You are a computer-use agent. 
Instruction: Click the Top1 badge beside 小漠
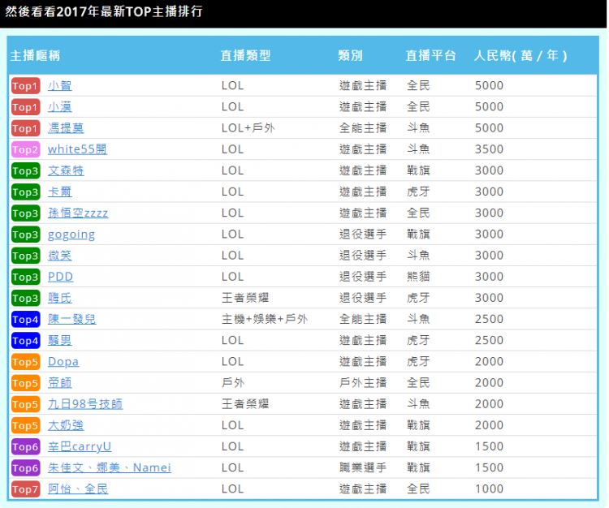point(25,107)
